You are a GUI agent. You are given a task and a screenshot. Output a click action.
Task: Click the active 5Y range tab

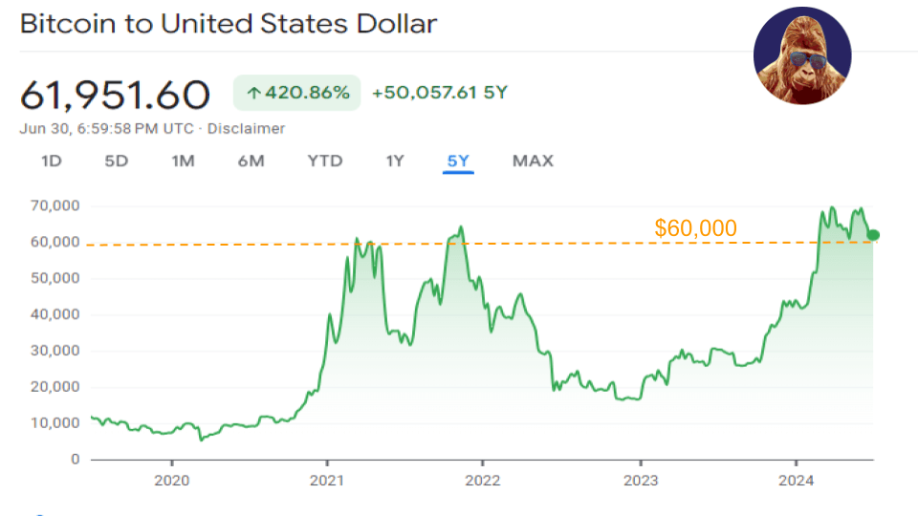(458, 161)
